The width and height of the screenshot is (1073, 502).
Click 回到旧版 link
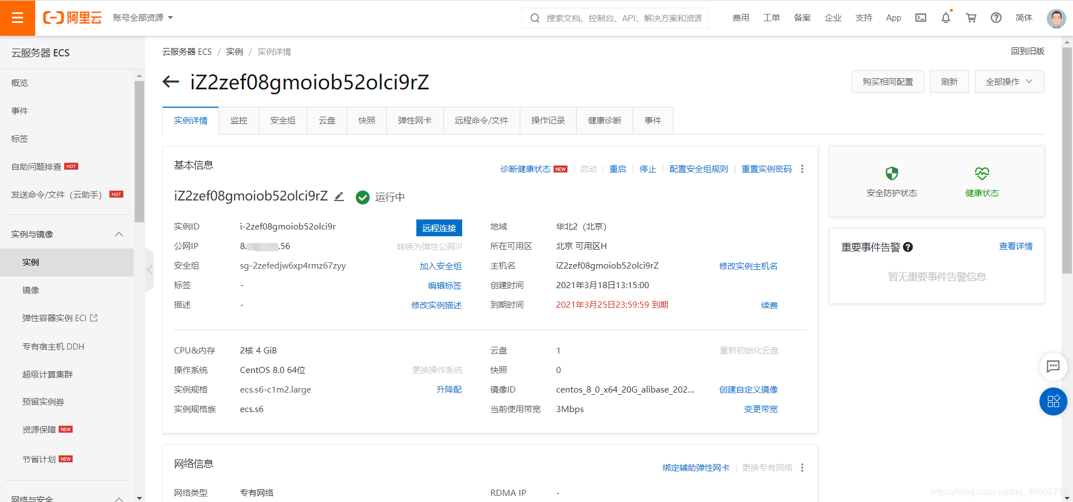pyautogui.click(x=1027, y=51)
